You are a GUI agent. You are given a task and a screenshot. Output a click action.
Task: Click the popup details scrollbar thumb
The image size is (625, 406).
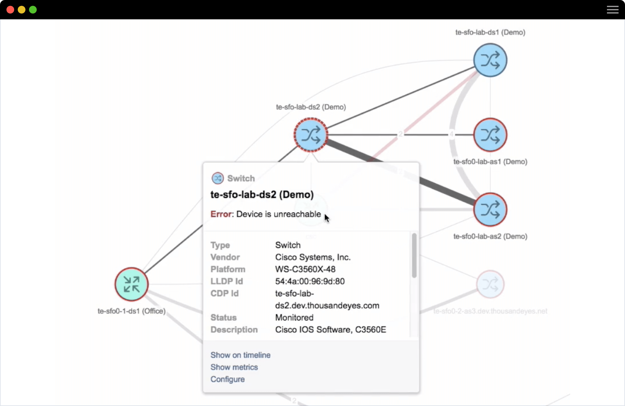coord(414,255)
